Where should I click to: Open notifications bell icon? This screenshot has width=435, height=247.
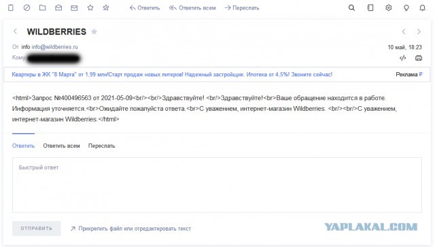tap(422, 7)
